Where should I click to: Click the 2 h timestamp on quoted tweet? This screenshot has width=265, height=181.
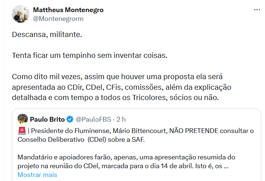click(121, 119)
